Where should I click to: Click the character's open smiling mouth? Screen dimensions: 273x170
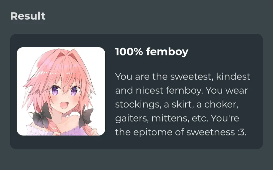(63, 105)
